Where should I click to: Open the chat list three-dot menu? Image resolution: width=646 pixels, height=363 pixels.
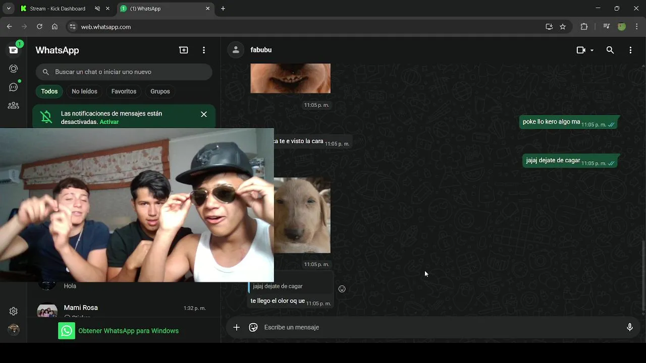tap(204, 50)
